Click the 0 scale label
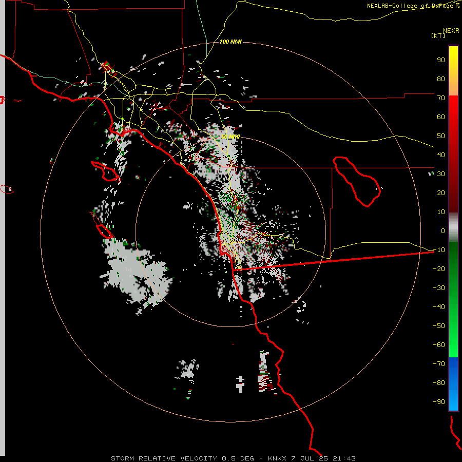462x462 pixels. [x=443, y=231]
